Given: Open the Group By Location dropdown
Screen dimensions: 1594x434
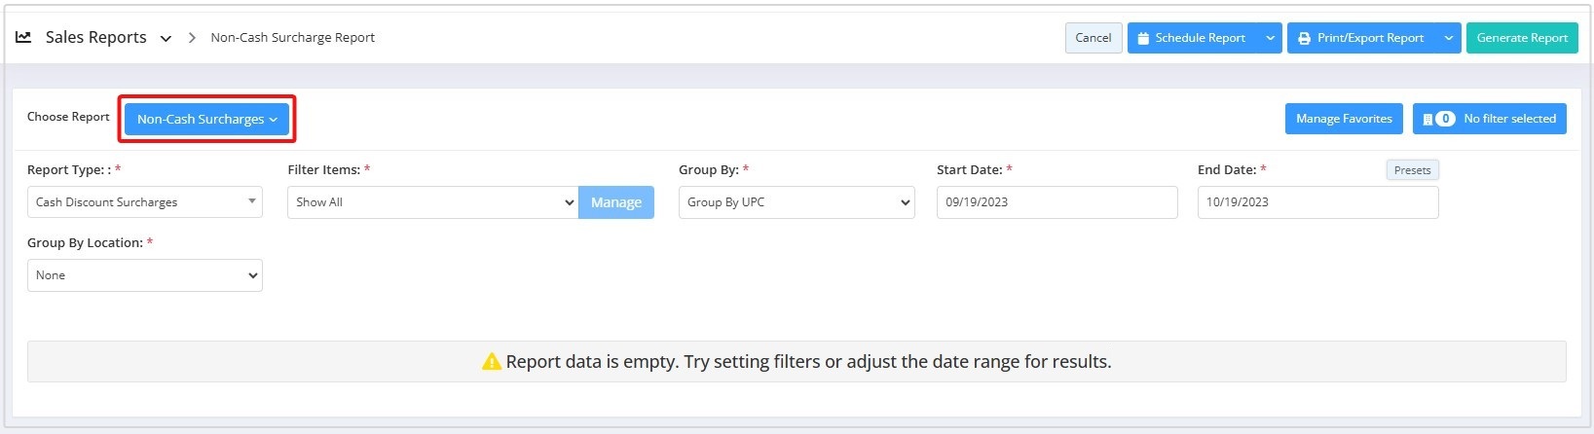Looking at the screenshot, I should pyautogui.click(x=145, y=275).
